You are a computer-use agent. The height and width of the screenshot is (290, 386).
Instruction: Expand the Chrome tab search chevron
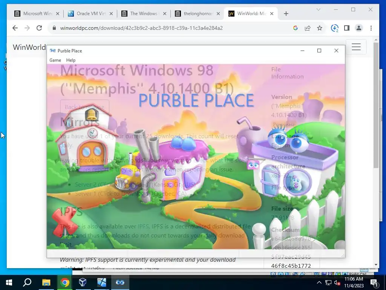[318, 9]
